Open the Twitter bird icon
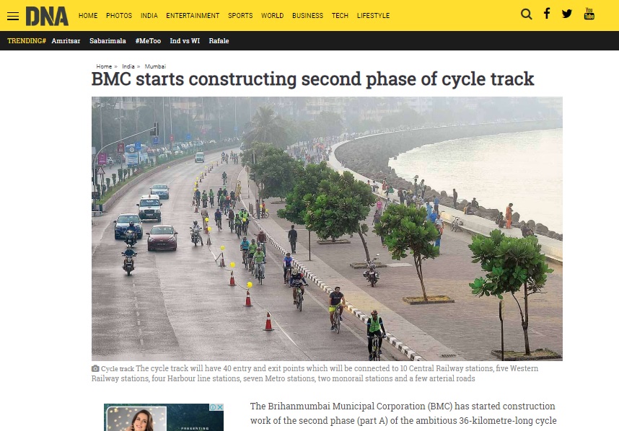 pyautogui.click(x=567, y=14)
